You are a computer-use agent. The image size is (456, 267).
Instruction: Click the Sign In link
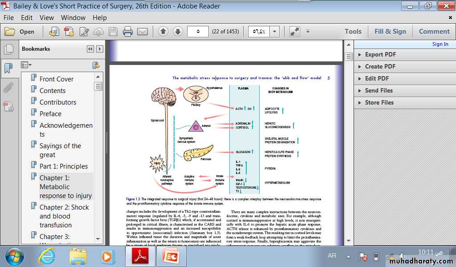pyautogui.click(x=440, y=44)
